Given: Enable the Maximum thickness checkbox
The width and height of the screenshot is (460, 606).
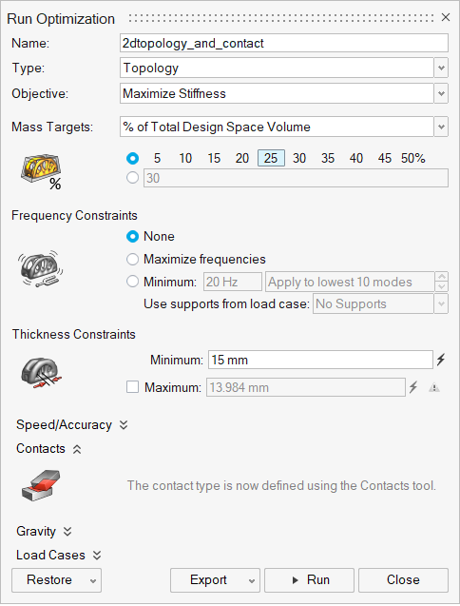Looking at the screenshot, I should tap(132, 387).
